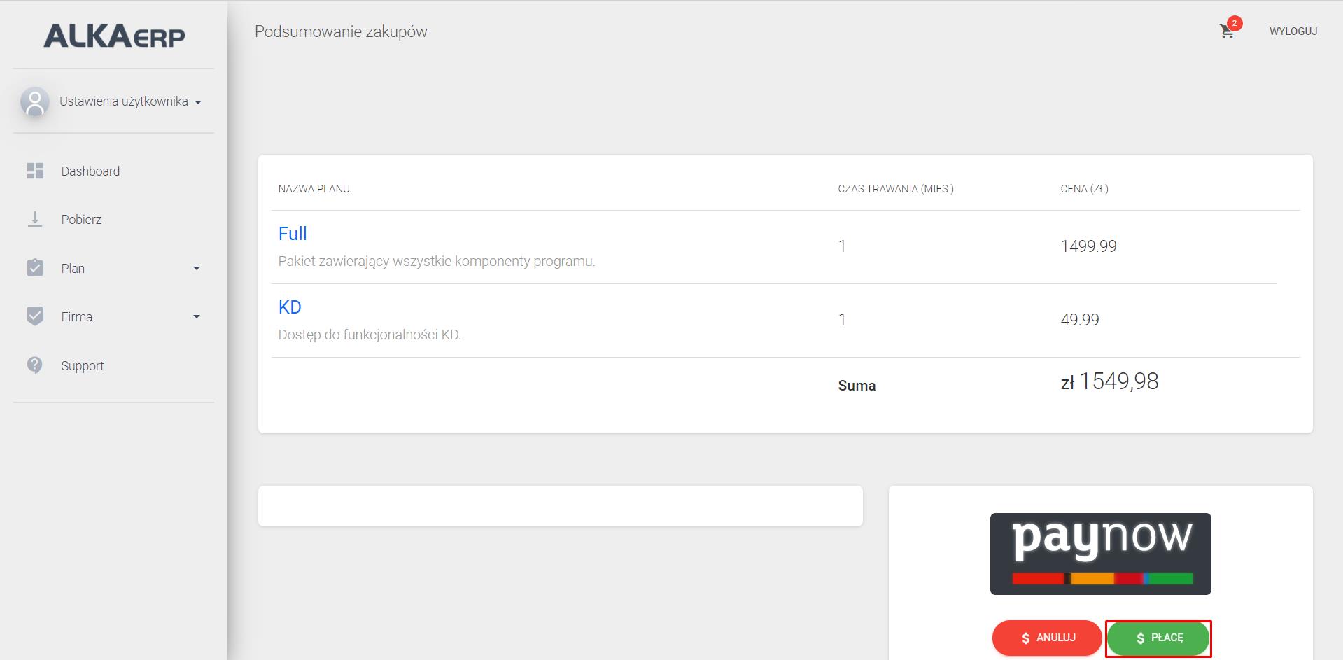Click the Support question mark icon
Viewport: 1343px width, 660px height.
point(35,365)
